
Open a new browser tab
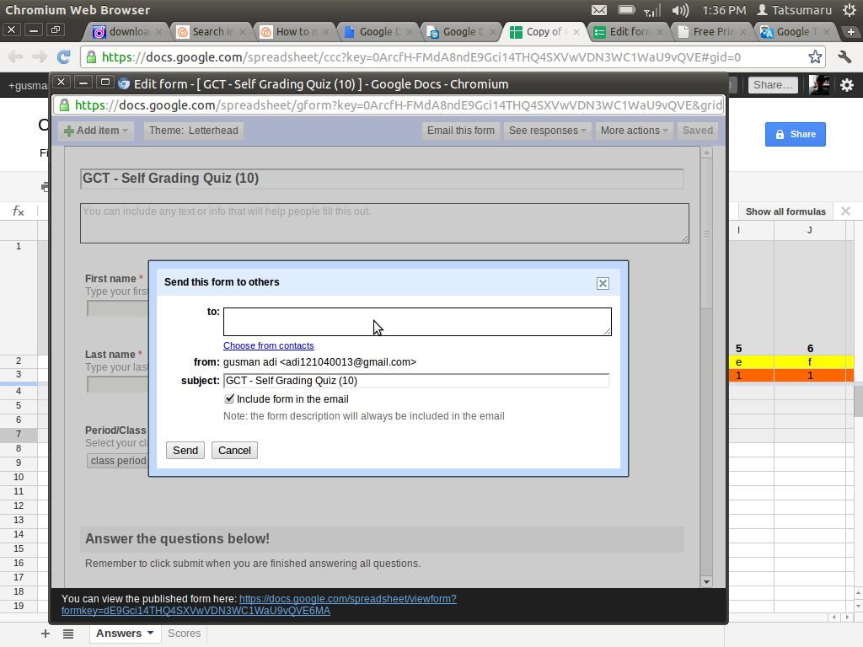(x=851, y=32)
